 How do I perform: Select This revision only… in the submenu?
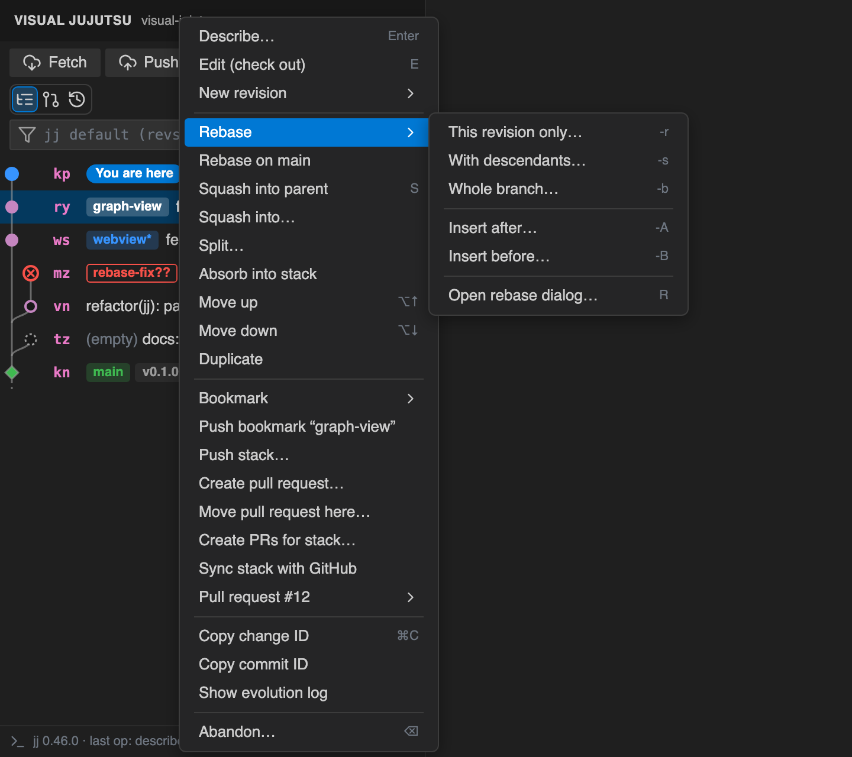(559, 132)
